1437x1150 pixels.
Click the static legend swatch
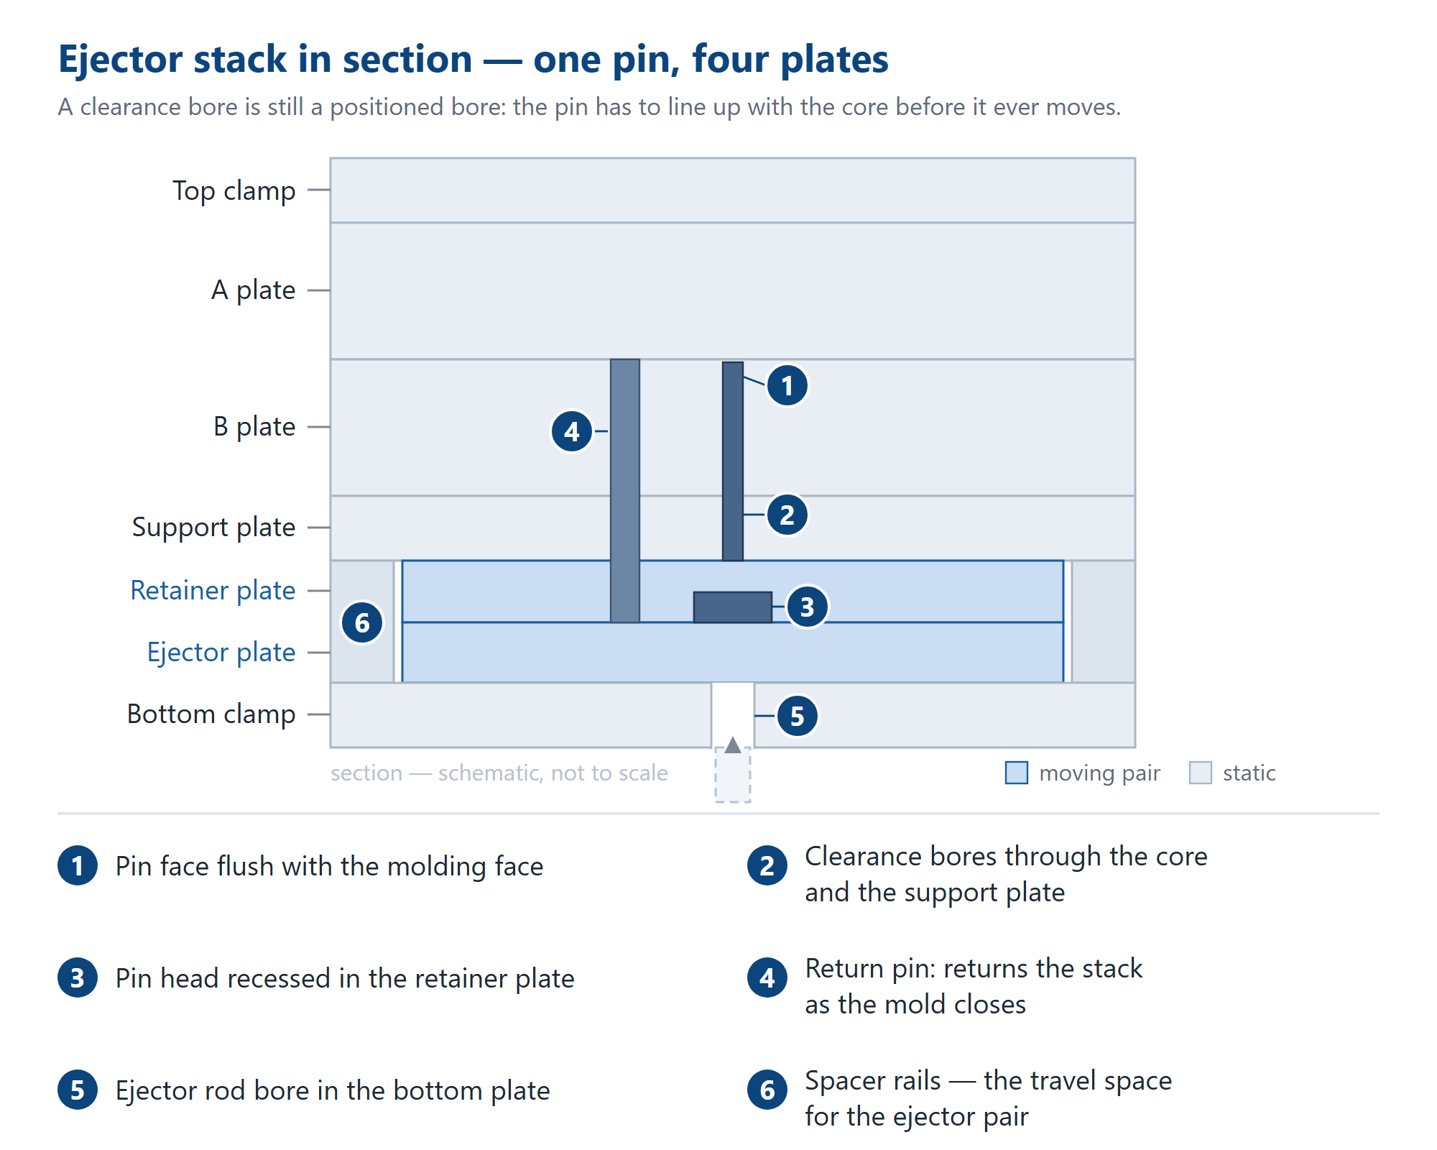click(1201, 773)
